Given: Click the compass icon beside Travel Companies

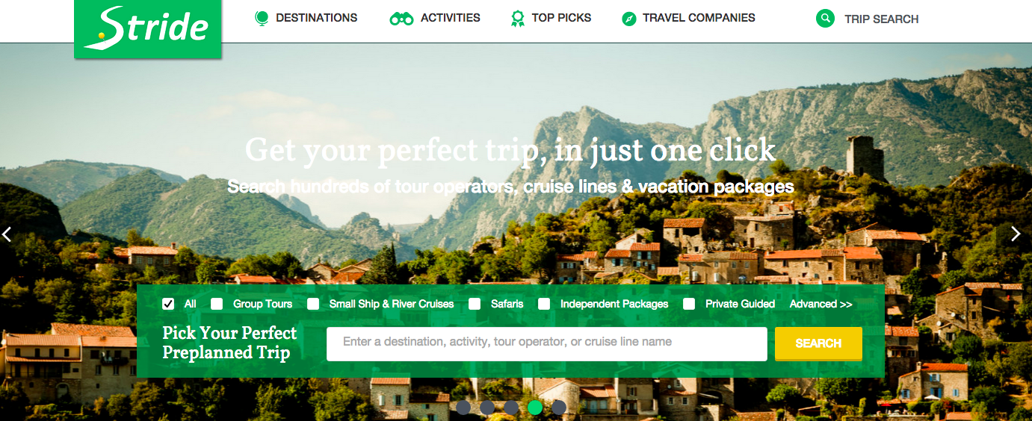Looking at the screenshot, I should tap(629, 19).
